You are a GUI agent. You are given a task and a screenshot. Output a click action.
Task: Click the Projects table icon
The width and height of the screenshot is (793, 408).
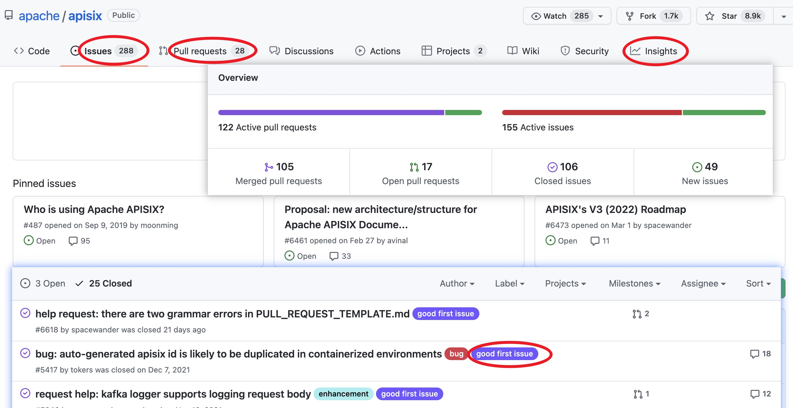coord(427,50)
